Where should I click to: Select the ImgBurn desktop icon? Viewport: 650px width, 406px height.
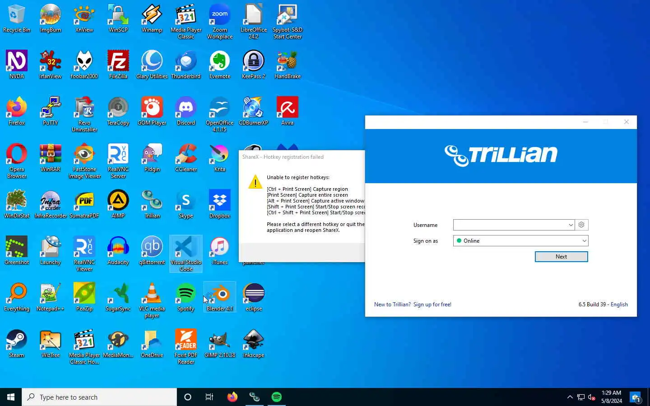(x=51, y=18)
